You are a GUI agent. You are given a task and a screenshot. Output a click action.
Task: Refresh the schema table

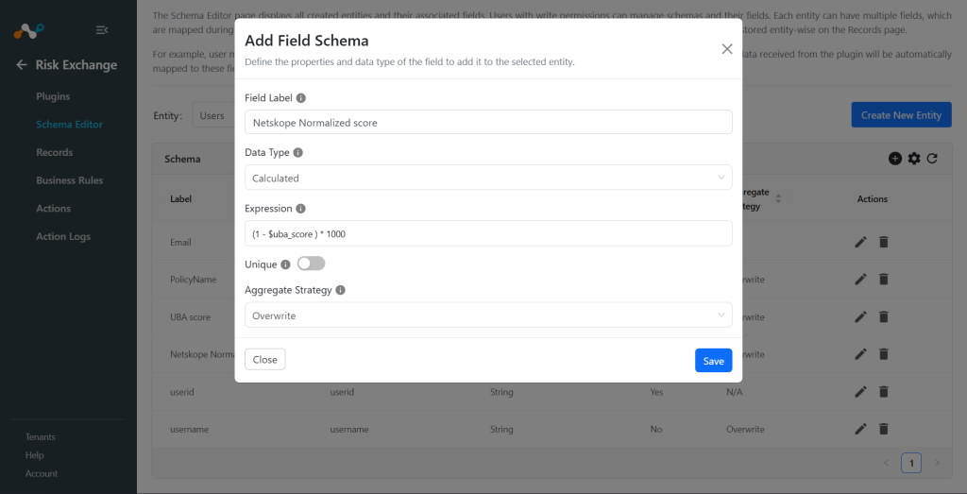(932, 159)
